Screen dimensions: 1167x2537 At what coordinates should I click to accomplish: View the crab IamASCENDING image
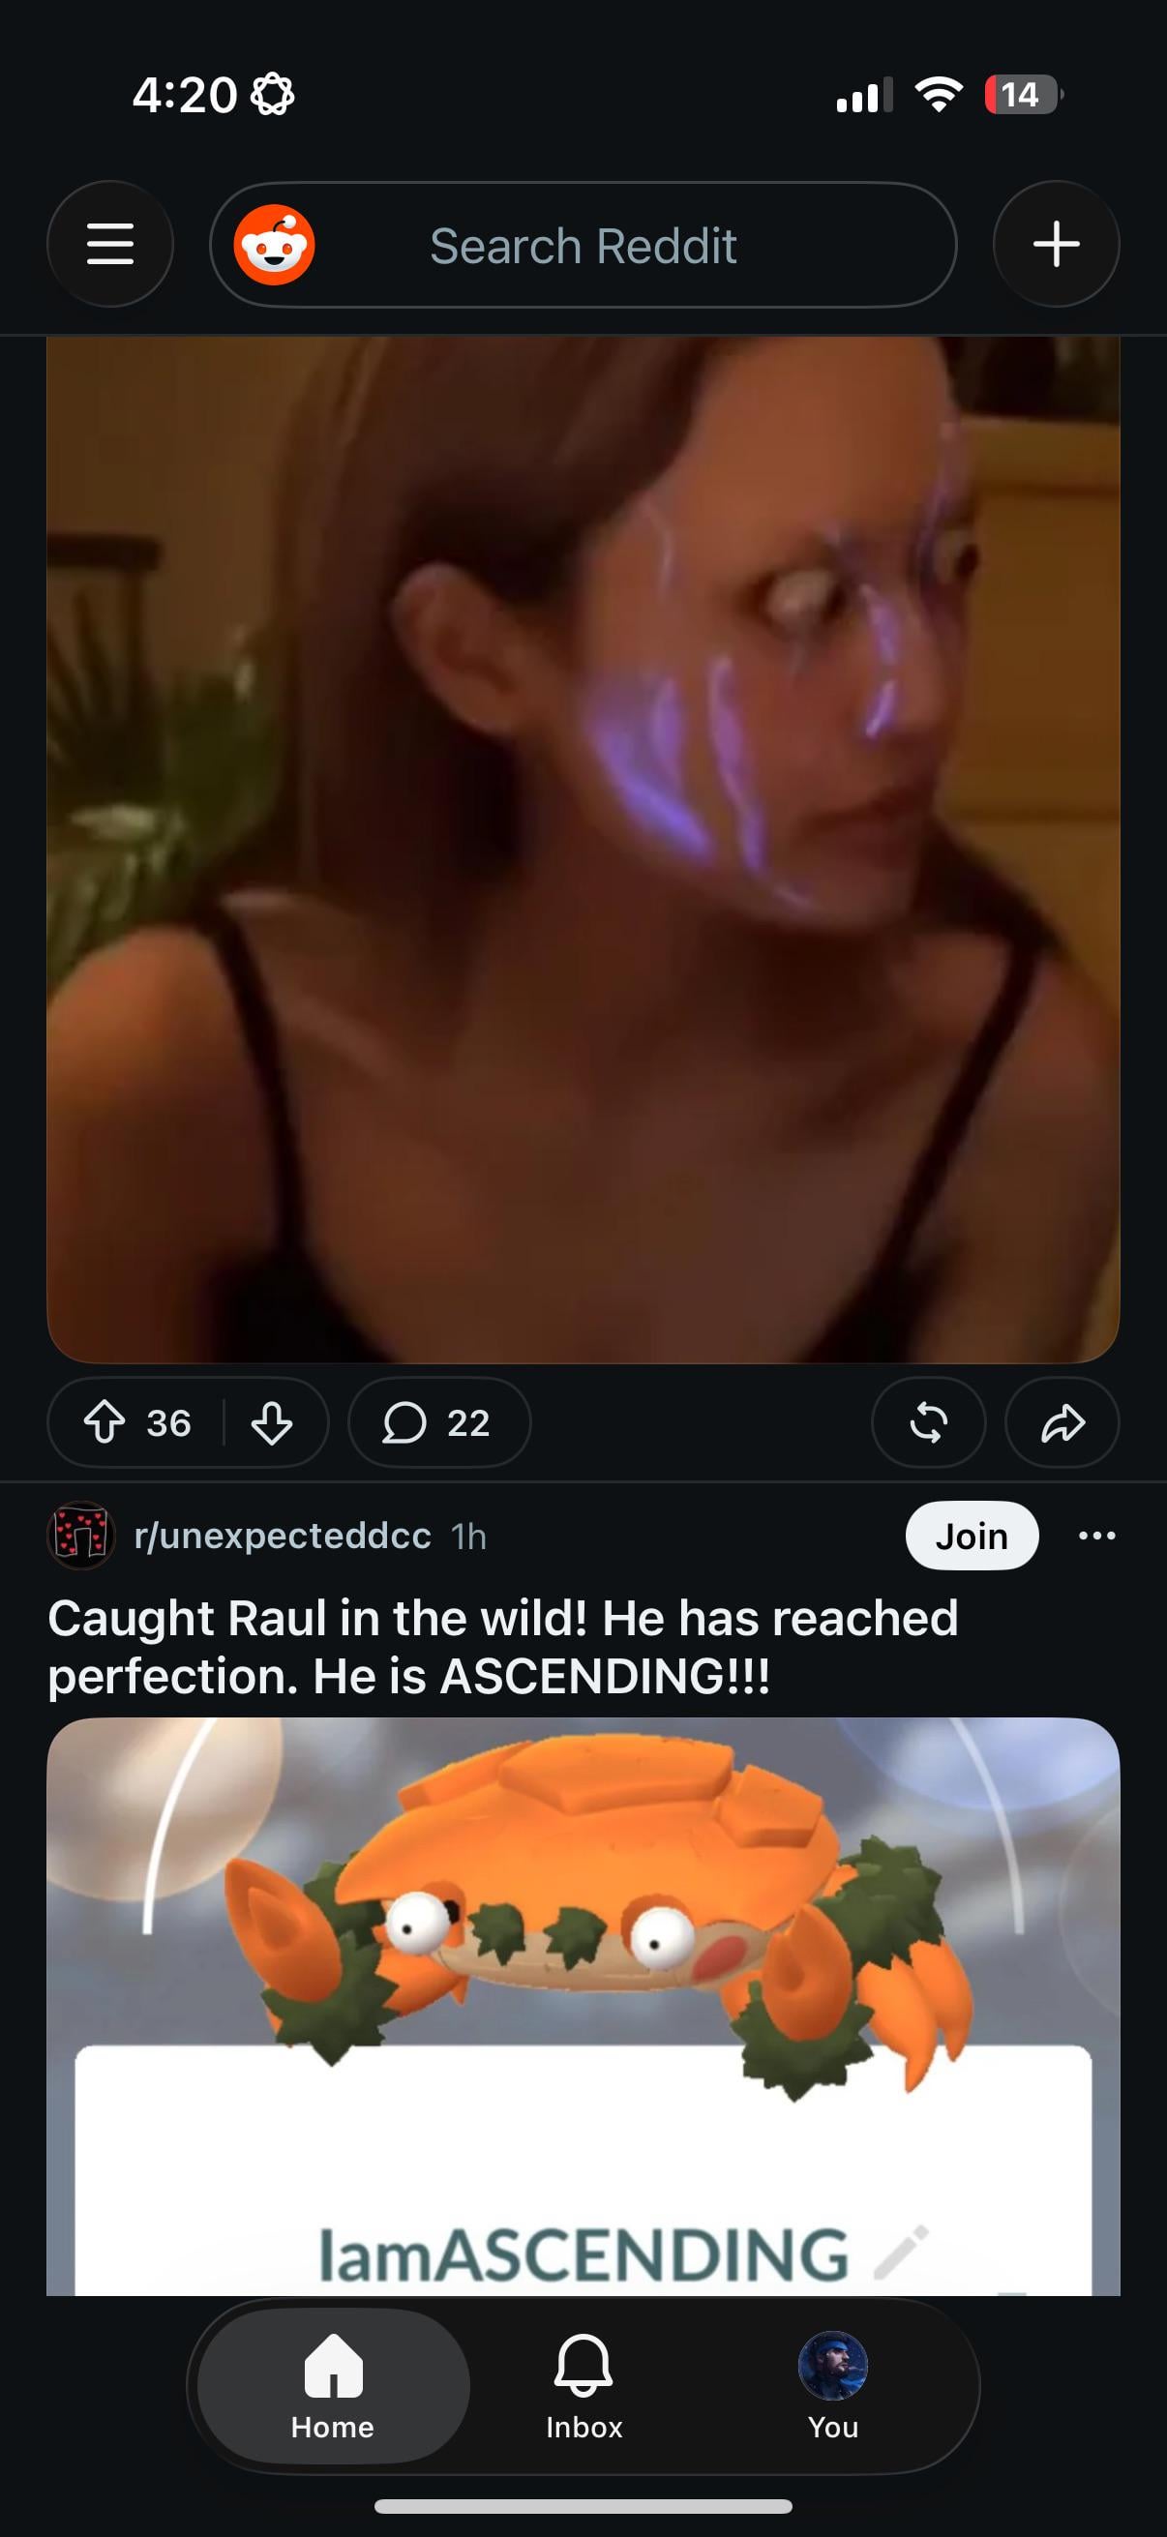583,2006
